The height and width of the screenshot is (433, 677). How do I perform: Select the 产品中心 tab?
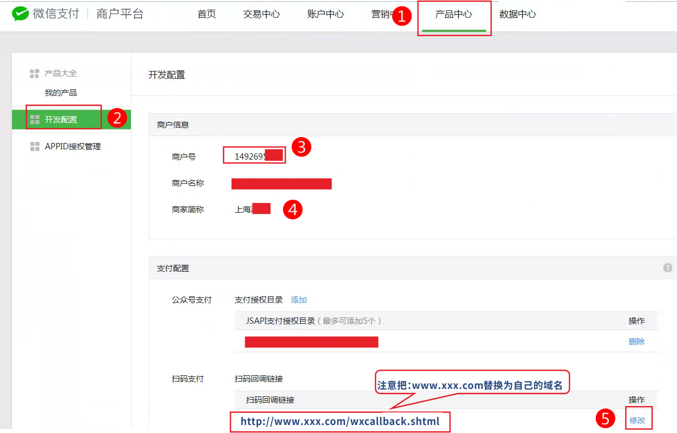(x=453, y=14)
